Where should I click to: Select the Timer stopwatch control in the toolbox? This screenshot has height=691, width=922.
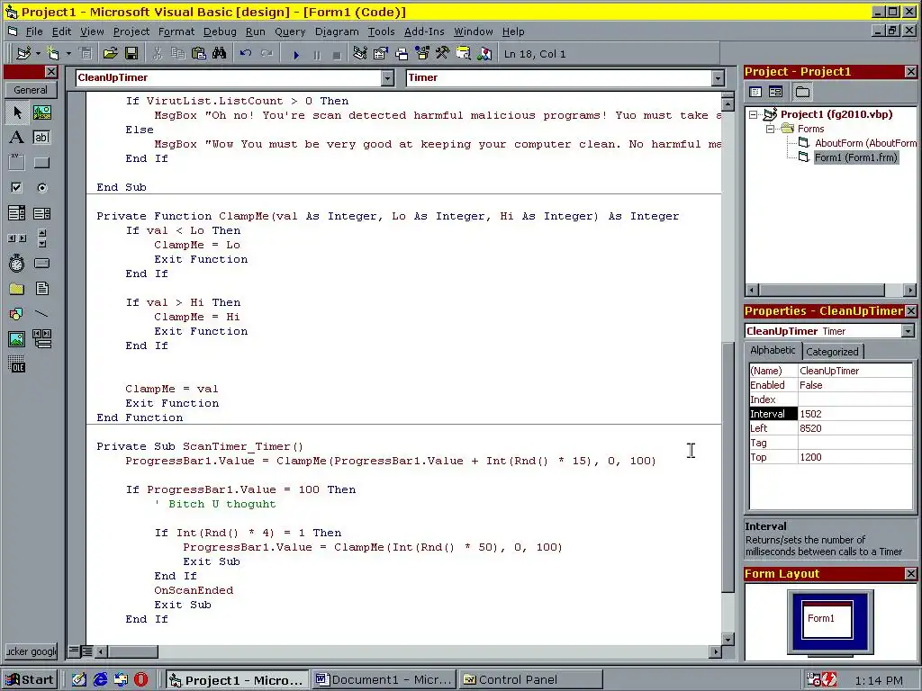(x=17, y=264)
